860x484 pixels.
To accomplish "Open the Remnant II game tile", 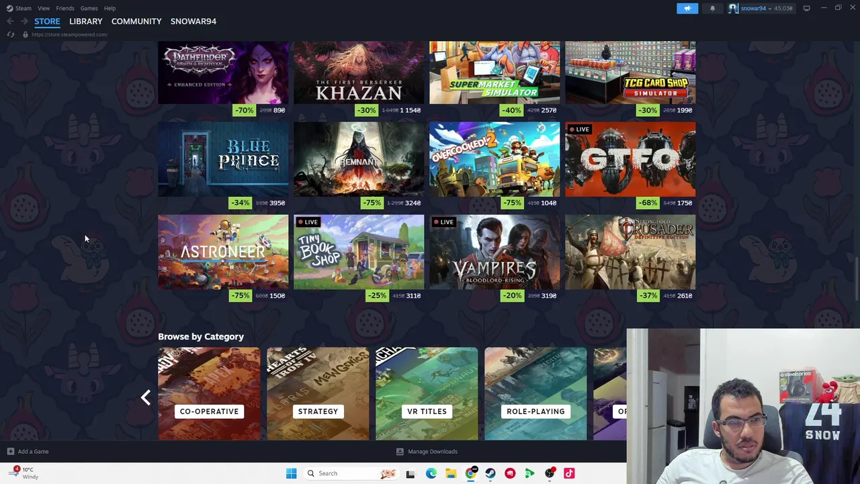I will [359, 159].
